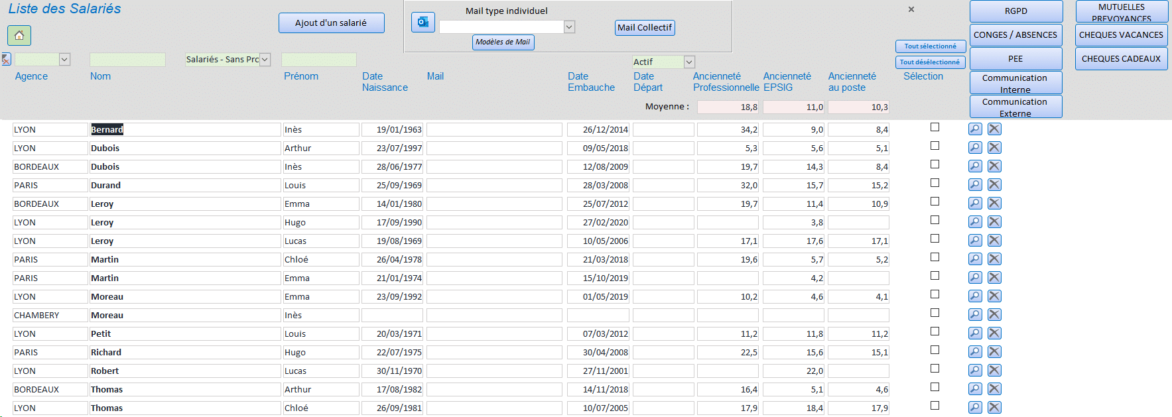
Task: Open the Actif status dropdown
Action: pos(689,62)
